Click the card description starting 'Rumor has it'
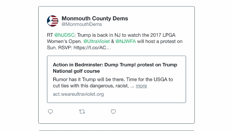Viewport: 233px width, 131px height. click(x=113, y=83)
